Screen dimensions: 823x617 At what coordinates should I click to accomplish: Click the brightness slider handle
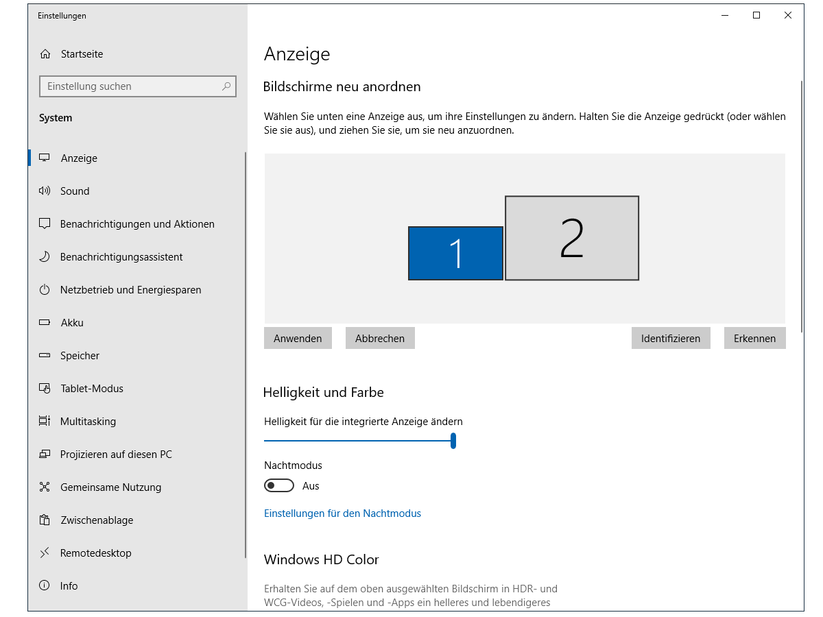click(453, 441)
